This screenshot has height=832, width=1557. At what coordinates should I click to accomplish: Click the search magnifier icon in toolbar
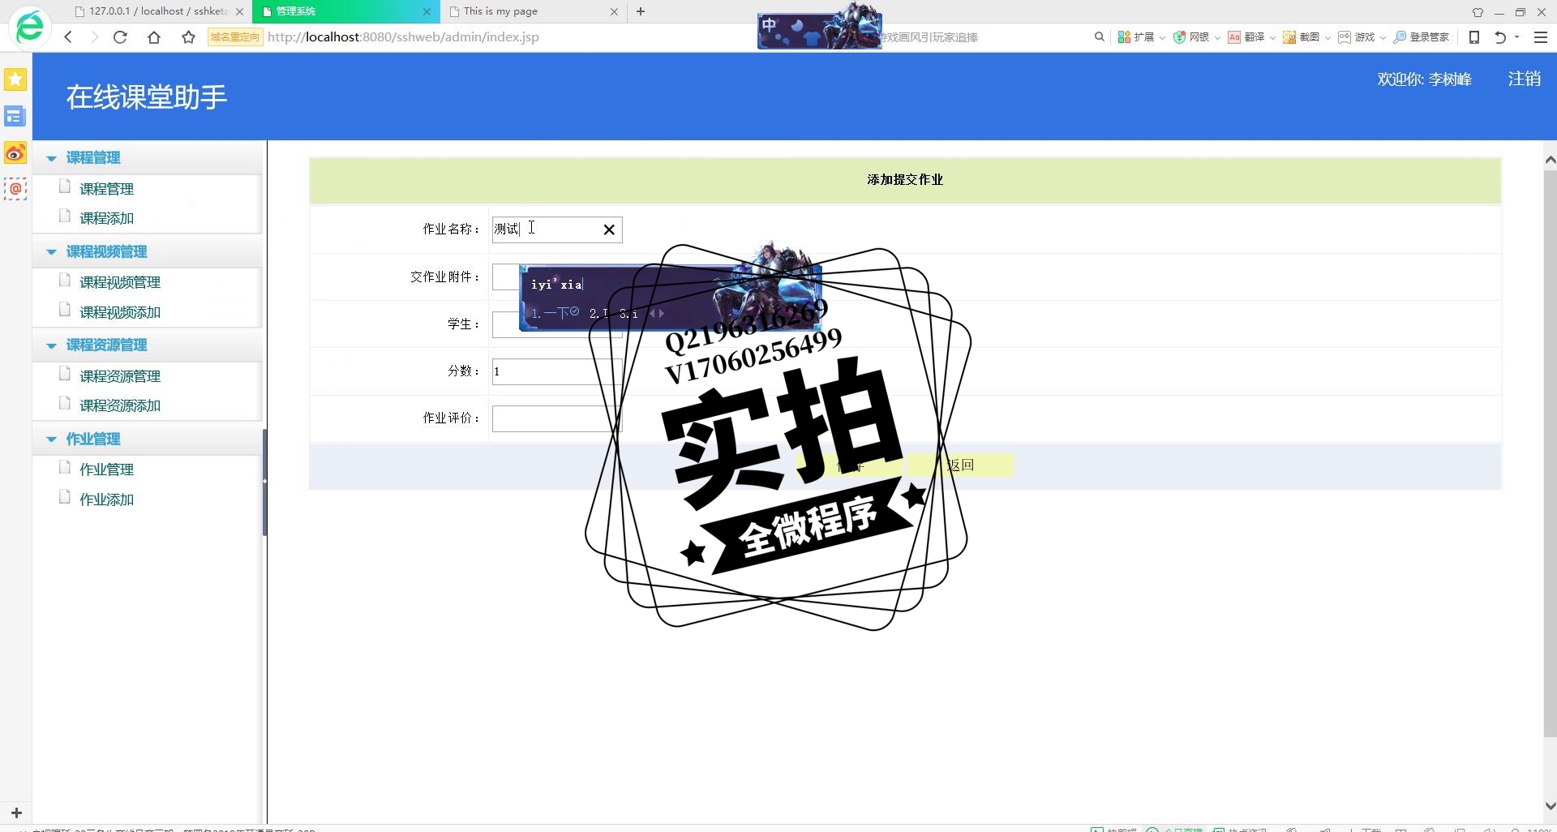click(1100, 37)
